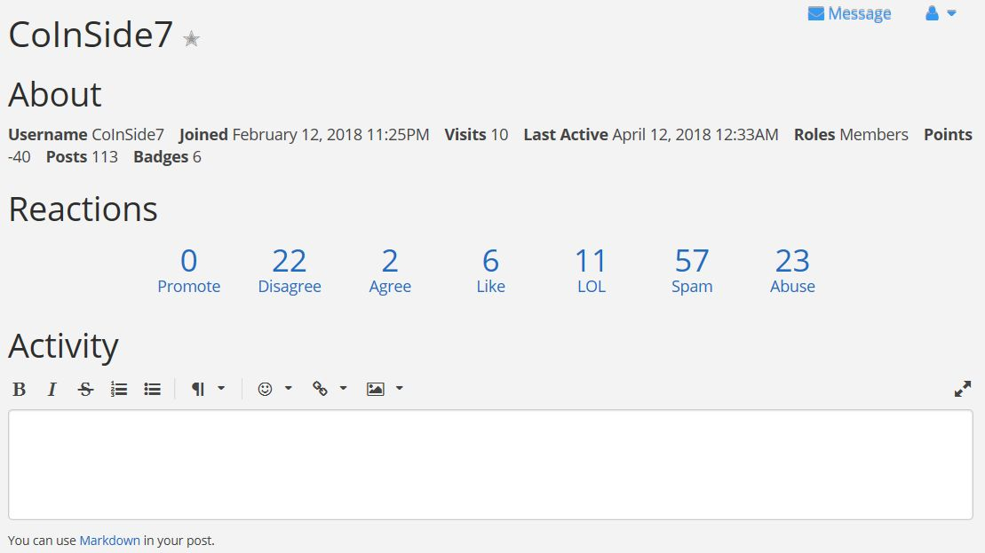Insert an unordered bullet list
985x553 pixels.
152,389
